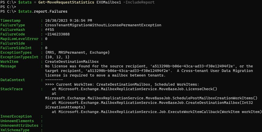Click the ExceptionTypes value list

(77, 52)
